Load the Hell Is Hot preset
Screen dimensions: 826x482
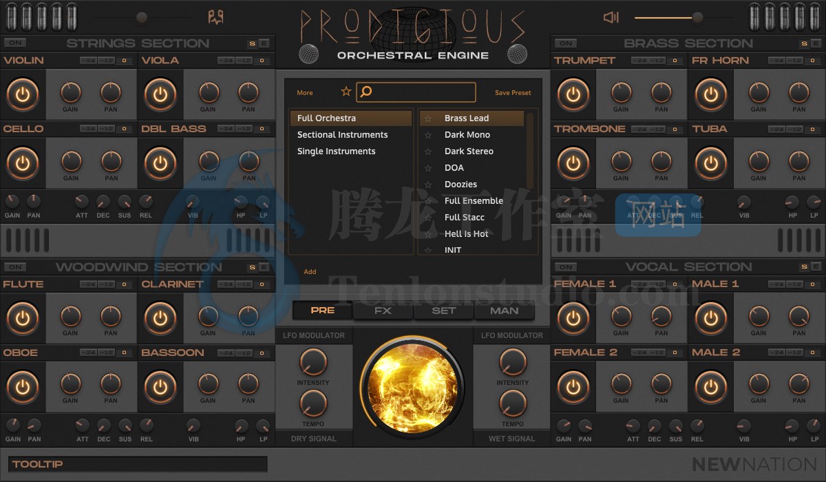466,234
